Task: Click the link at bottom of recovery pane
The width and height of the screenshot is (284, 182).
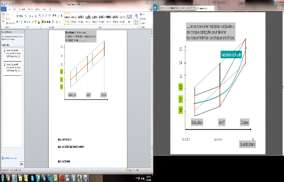Action: (10, 158)
